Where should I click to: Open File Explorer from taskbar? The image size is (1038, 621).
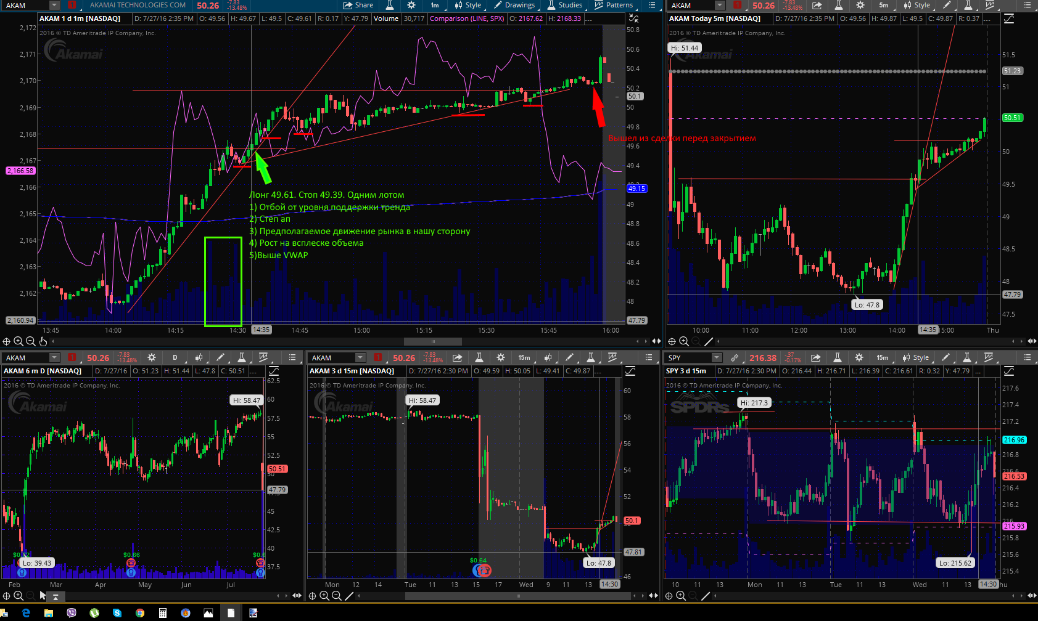click(x=49, y=613)
